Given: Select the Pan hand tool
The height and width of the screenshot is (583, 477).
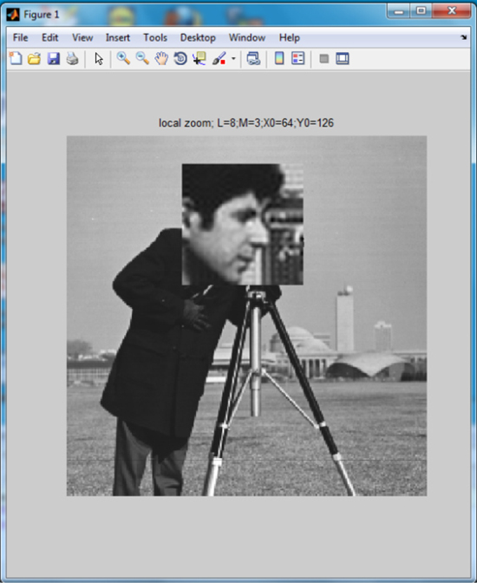Looking at the screenshot, I should coord(161,58).
